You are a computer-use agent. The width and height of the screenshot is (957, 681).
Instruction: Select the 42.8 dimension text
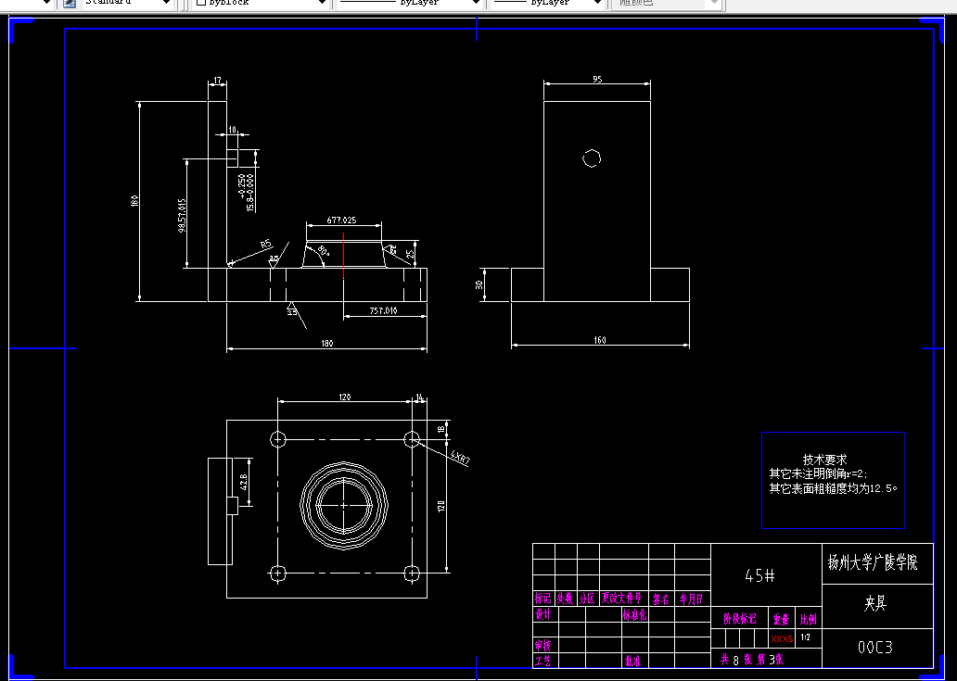(244, 482)
